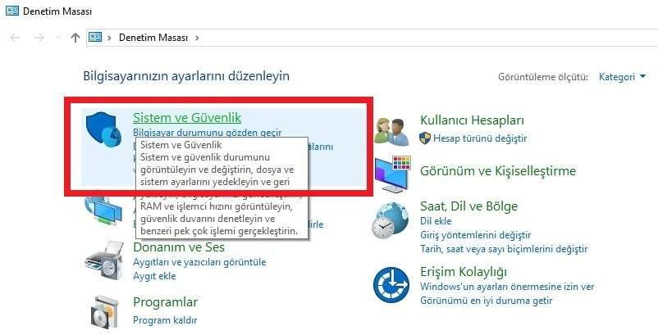Click the Hesap türünü değiştir link
Image resolution: width=658 pixels, height=335 pixels.
click(x=480, y=138)
